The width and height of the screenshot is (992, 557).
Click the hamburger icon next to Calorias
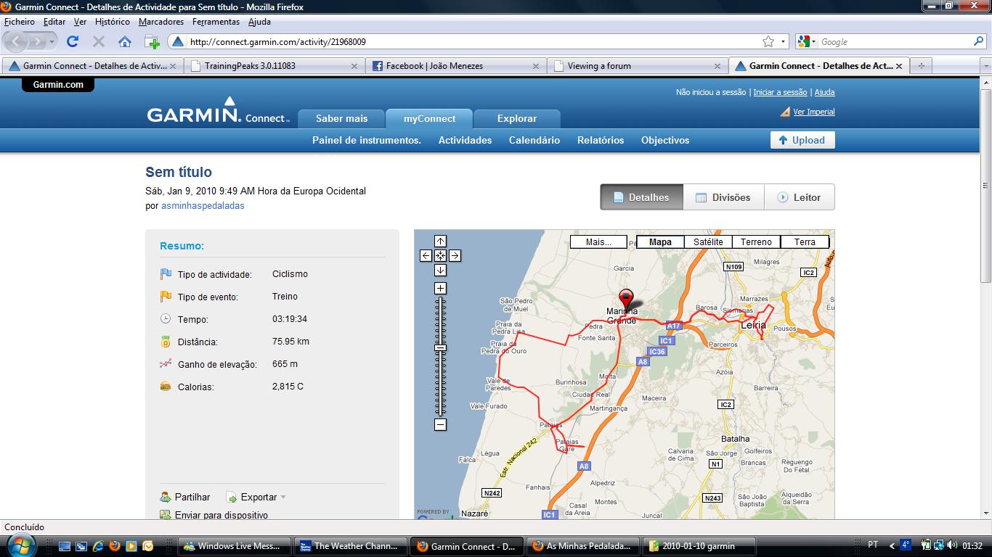(x=166, y=387)
